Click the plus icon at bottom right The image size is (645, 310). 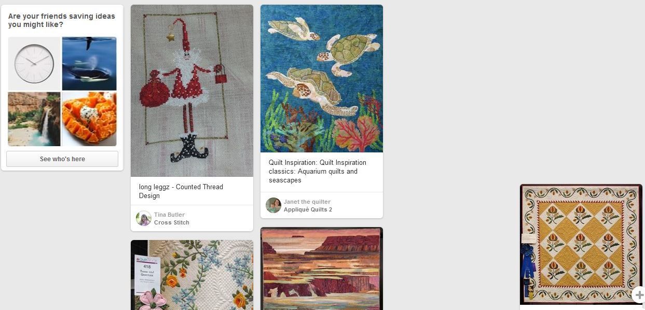pyautogui.click(x=639, y=295)
